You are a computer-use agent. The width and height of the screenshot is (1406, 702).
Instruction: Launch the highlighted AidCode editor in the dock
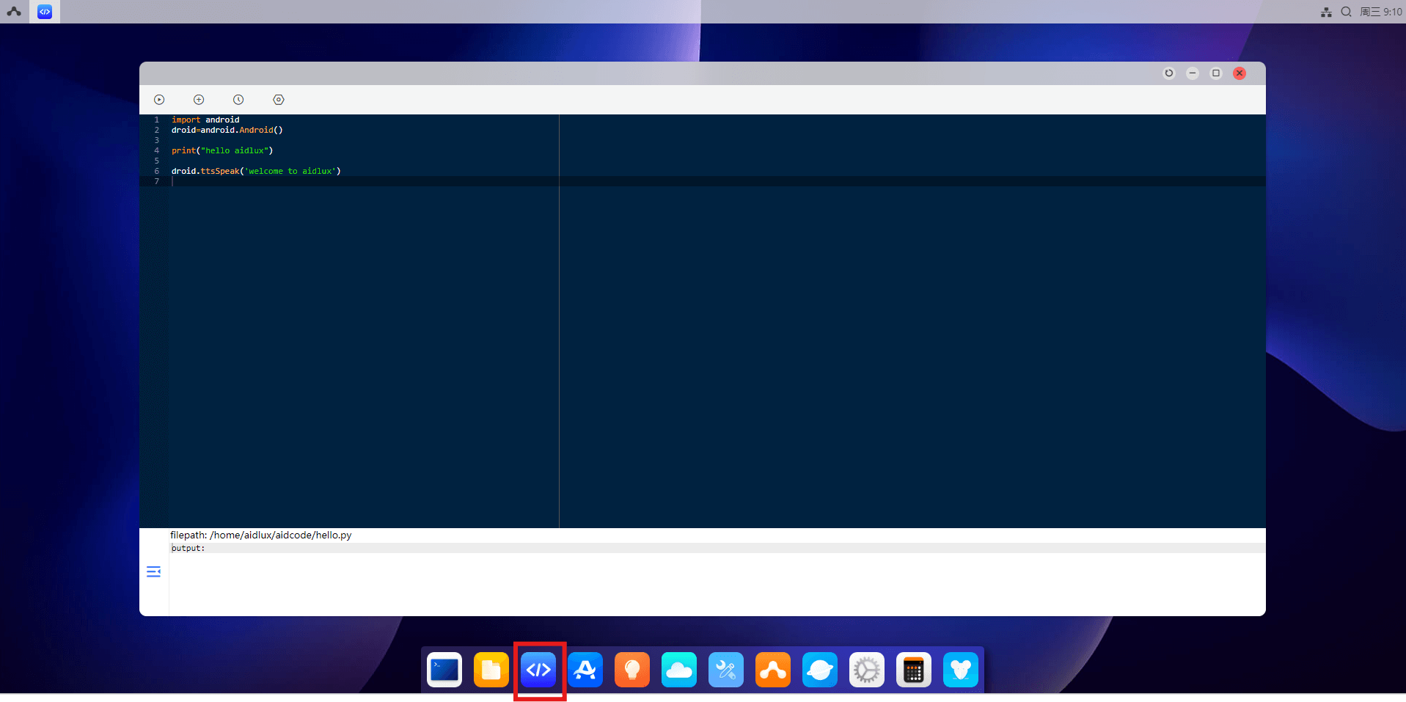click(x=538, y=670)
